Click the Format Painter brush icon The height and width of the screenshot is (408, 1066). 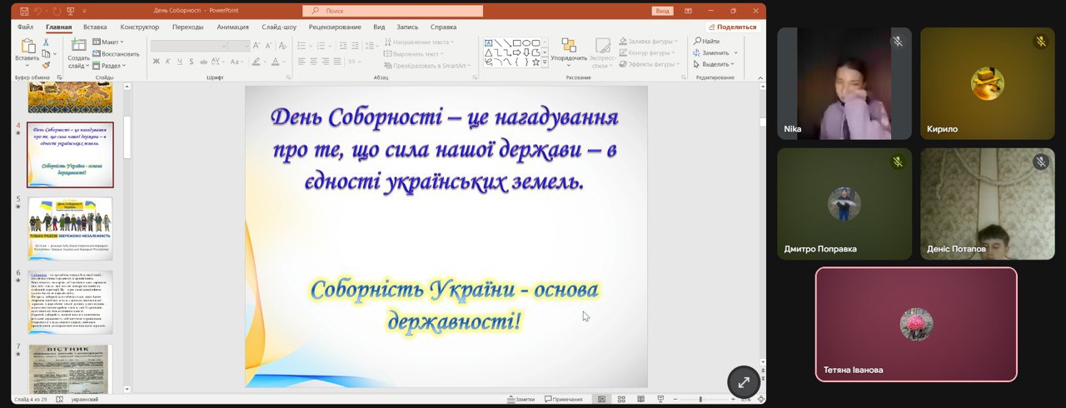[x=47, y=65]
